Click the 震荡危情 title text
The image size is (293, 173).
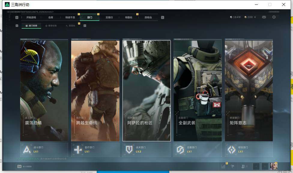point(33,123)
